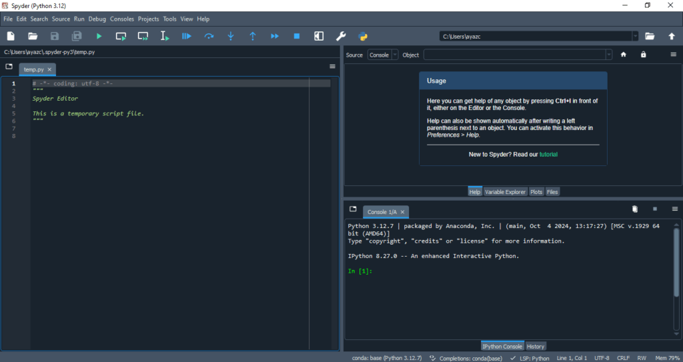Open file with folder toolbar icon

pyautogui.click(x=33, y=36)
